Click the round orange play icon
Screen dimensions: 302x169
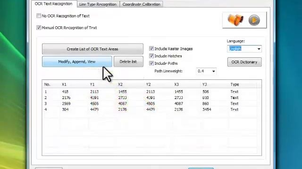254,20
